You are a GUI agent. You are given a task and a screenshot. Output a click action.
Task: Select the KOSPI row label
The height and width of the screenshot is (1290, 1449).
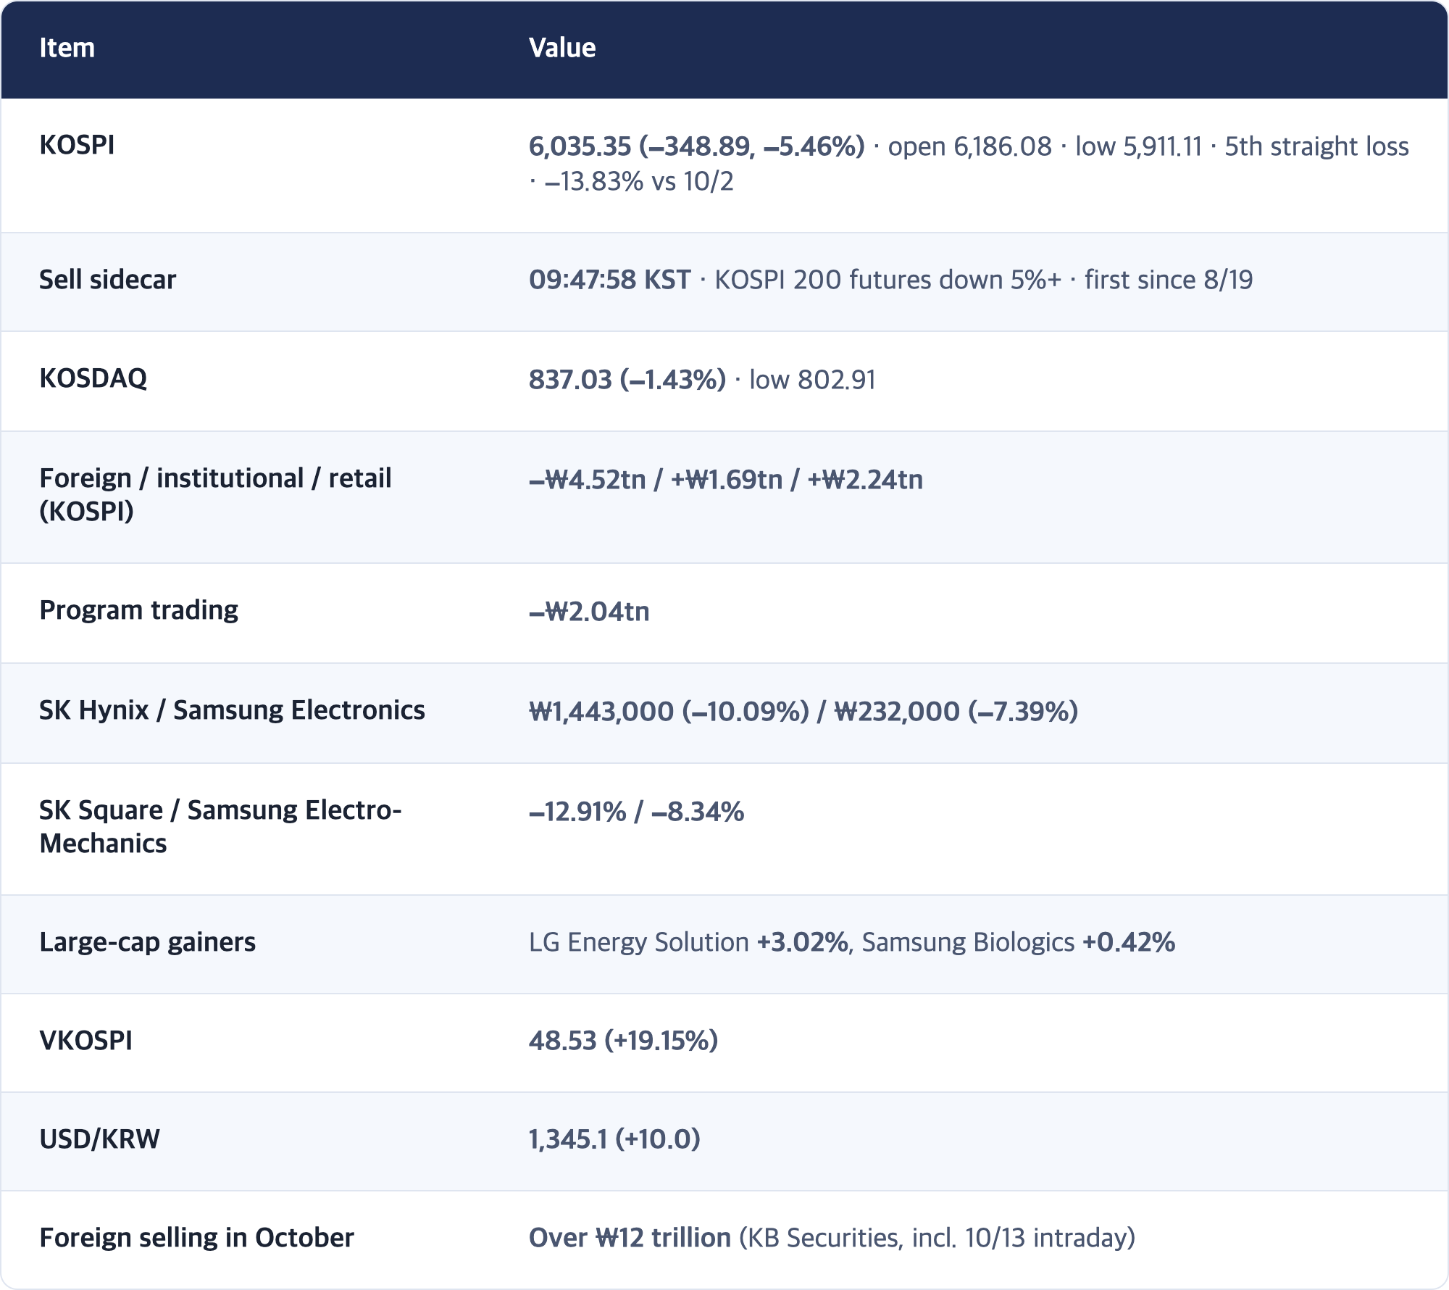[77, 145]
